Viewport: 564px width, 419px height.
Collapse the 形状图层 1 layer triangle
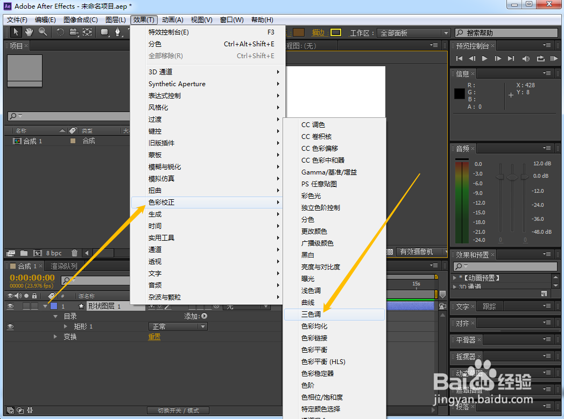coord(45,306)
